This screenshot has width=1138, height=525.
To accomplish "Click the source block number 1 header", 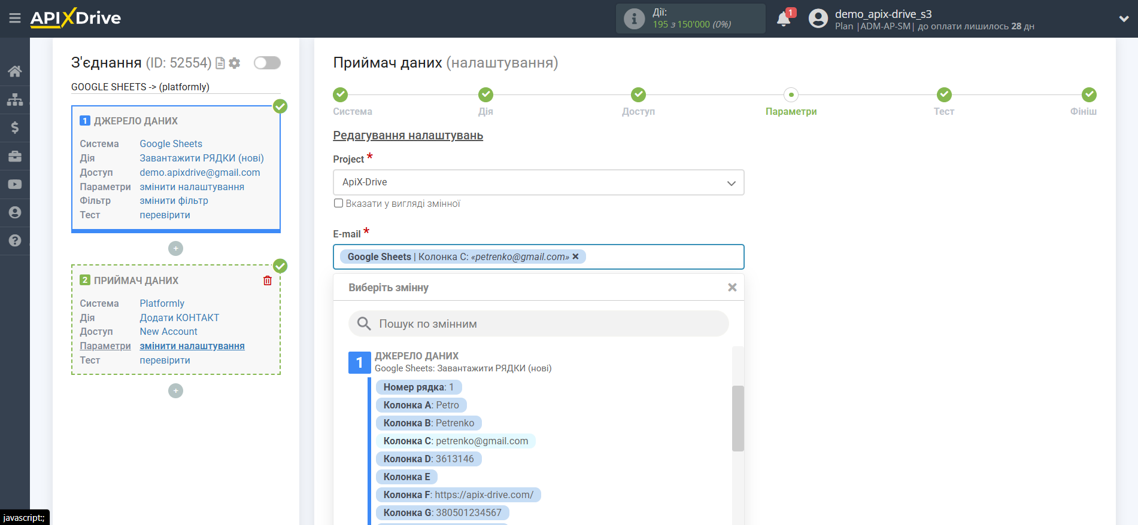I will pos(129,121).
